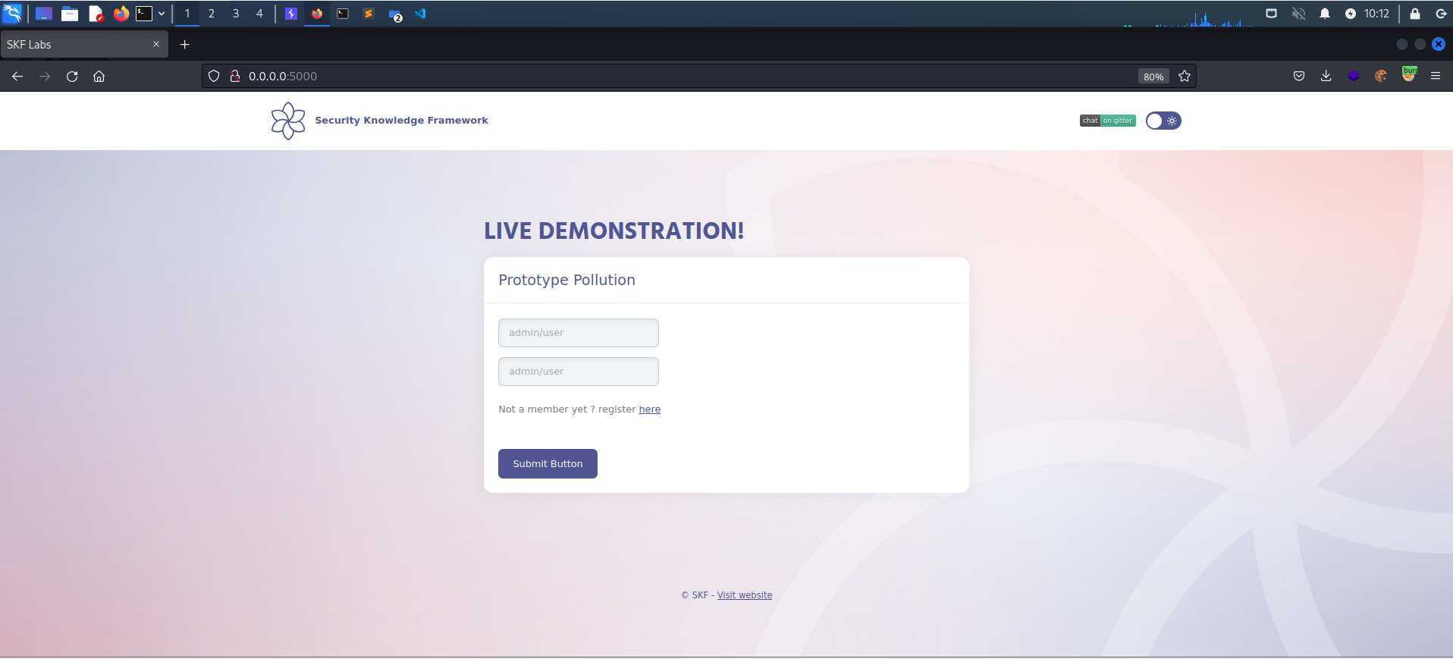Open the burp proxy extension icon

coord(1409,74)
